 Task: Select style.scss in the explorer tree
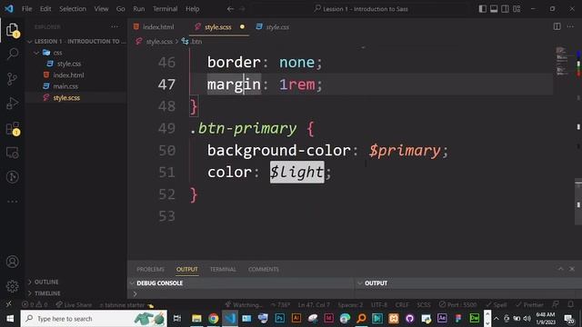[66, 97]
